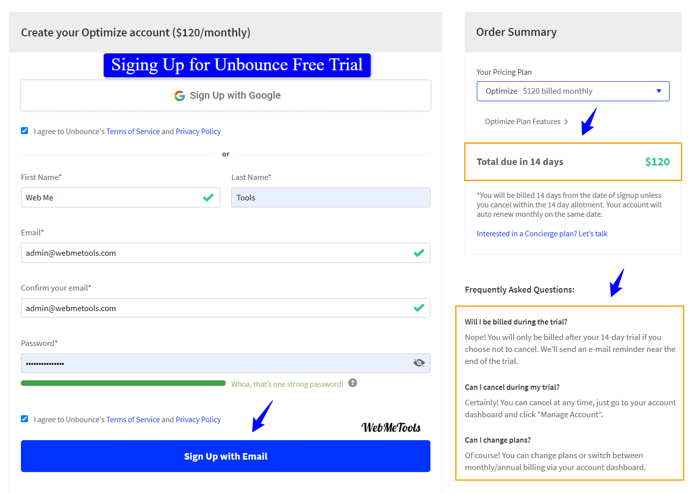
Task: Uncheck the Terms checkbox above Sign Up with Email
Action: coord(24,419)
